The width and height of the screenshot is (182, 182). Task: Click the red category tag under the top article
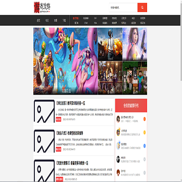click(x=58, y=119)
